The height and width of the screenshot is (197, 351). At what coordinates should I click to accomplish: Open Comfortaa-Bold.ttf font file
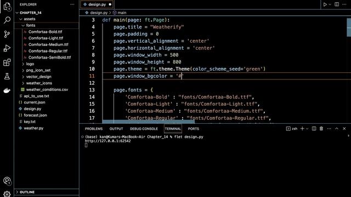click(x=45, y=32)
